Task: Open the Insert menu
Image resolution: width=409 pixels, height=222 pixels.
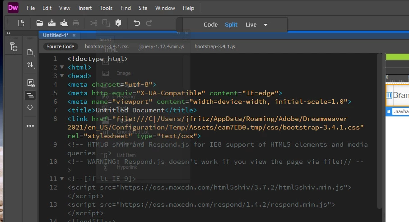Action: click(x=85, y=8)
